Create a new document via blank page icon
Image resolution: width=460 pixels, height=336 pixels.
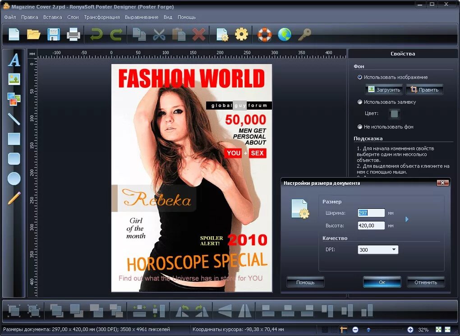14,34
